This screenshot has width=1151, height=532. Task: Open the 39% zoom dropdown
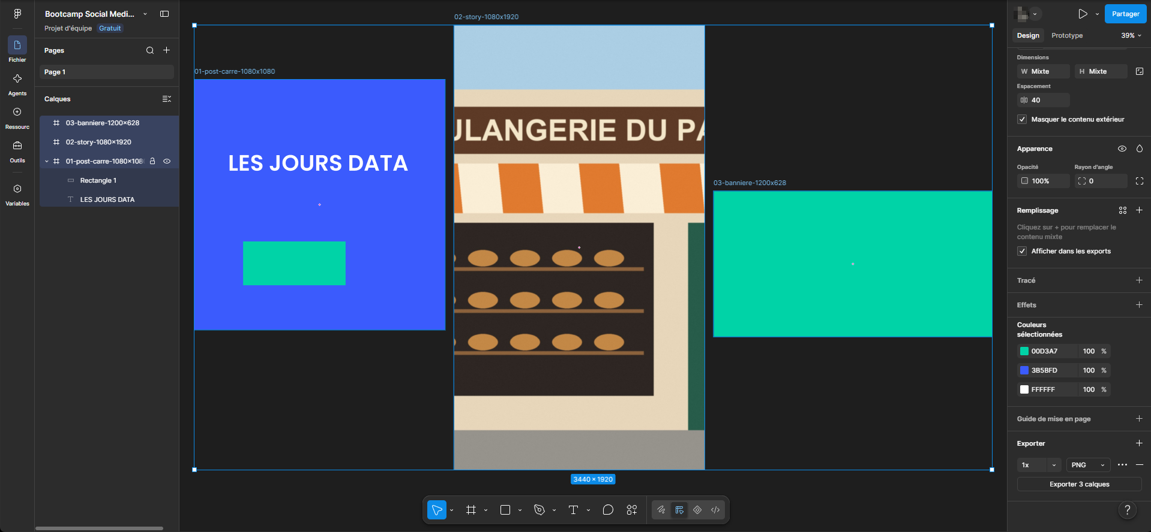click(1131, 35)
